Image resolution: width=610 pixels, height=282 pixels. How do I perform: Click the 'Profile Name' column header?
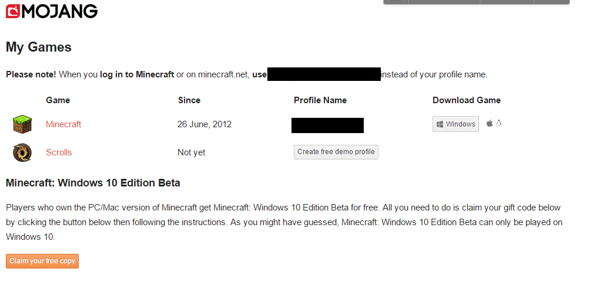pos(320,100)
